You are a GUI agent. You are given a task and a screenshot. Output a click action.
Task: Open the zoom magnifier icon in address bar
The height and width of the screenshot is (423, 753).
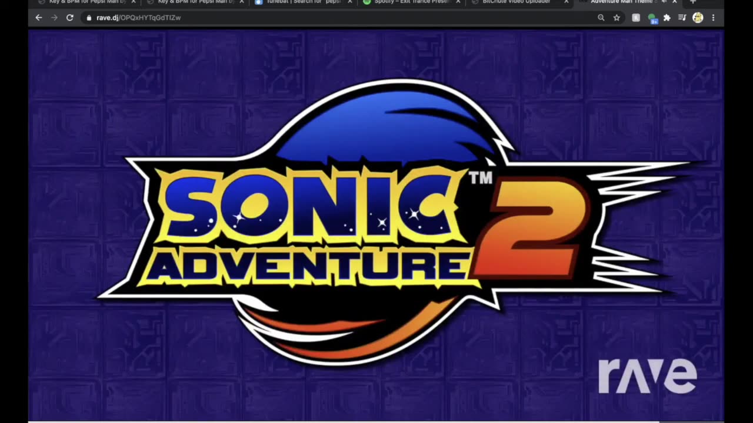(601, 18)
